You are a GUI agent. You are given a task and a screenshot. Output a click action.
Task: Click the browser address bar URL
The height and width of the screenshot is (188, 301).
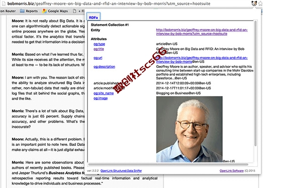[x=109, y=3]
